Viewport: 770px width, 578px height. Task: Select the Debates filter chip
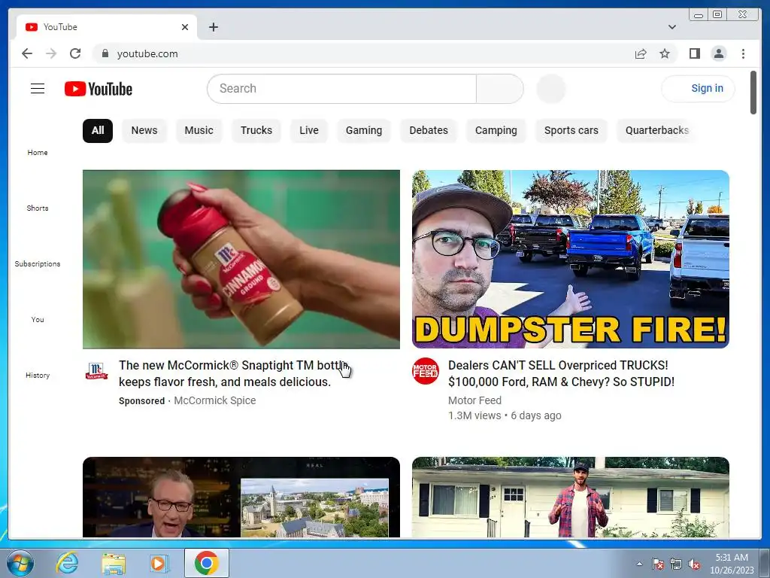tap(429, 131)
